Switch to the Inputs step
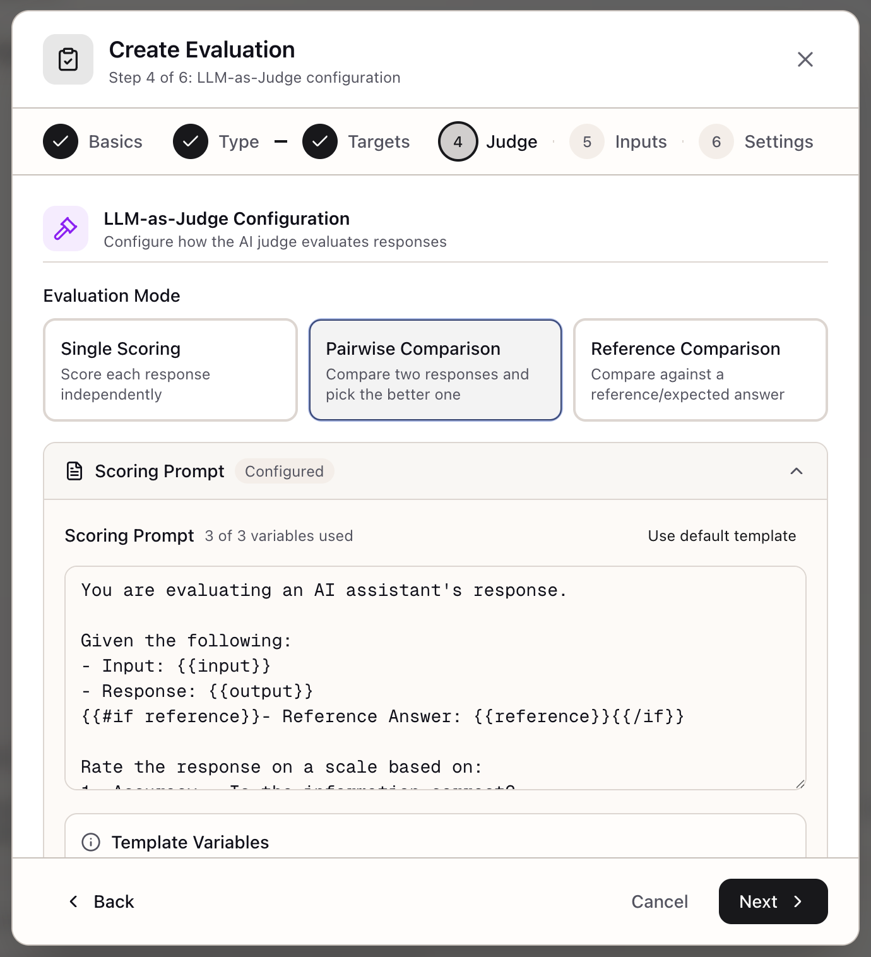The width and height of the screenshot is (871, 957). tap(640, 141)
